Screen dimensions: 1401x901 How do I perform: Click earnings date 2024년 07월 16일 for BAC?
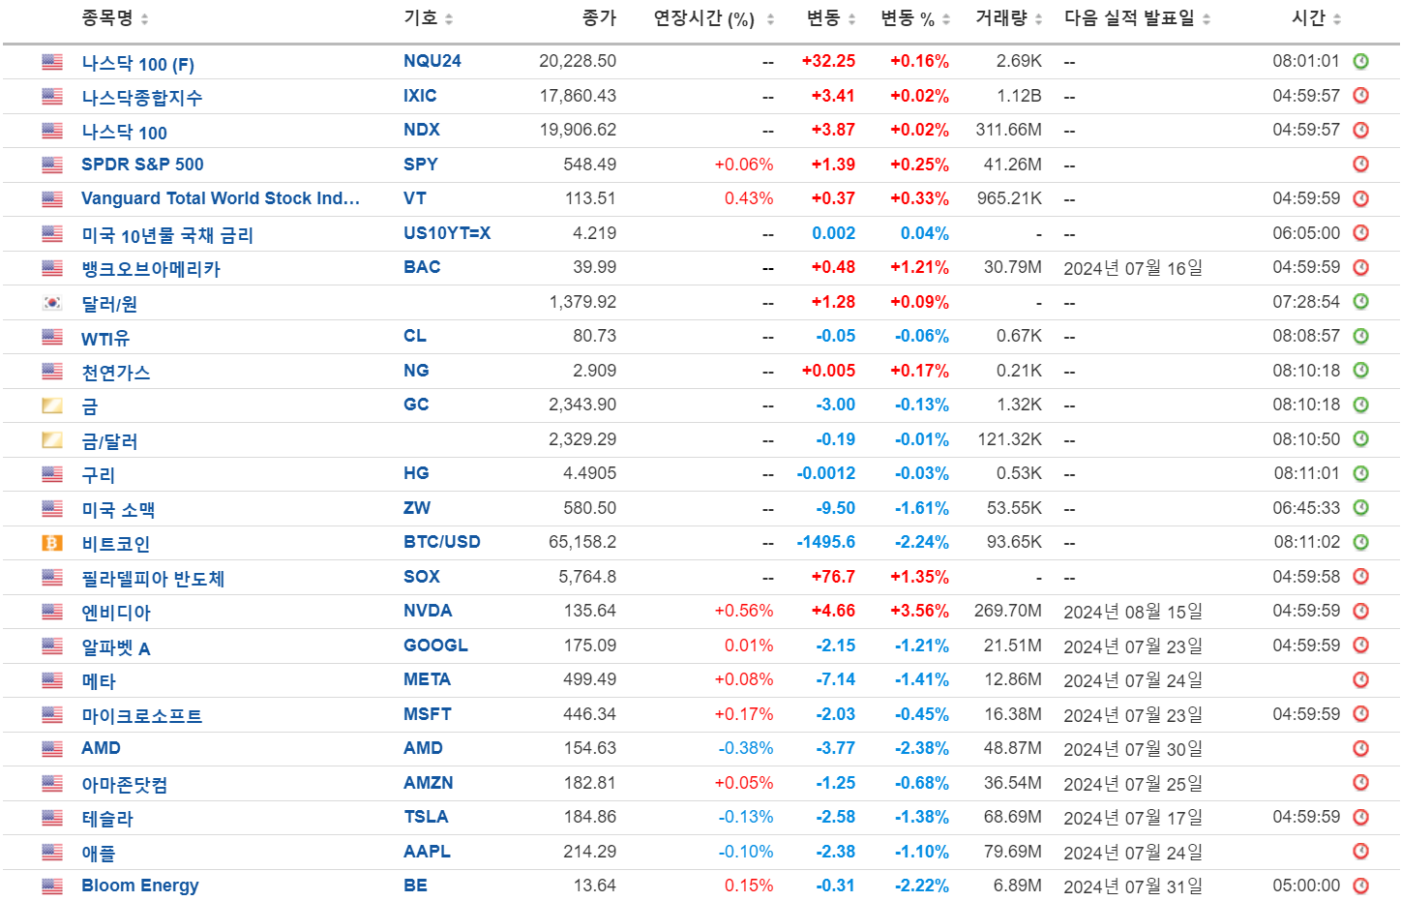tap(1133, 268)
